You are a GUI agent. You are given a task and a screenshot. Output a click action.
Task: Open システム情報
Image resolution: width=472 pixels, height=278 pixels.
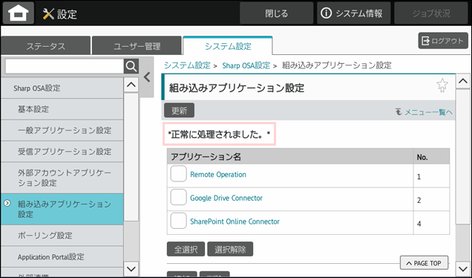click(353, 13)
